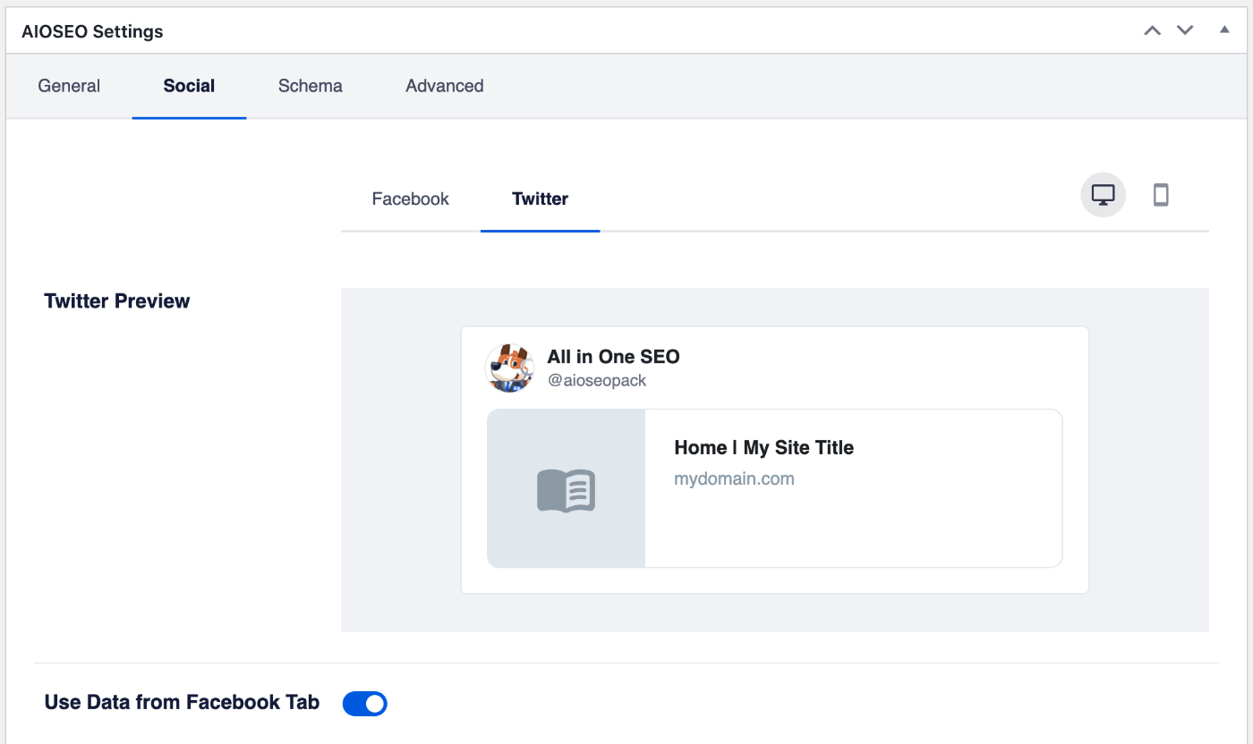Click mydomain.com in the preview card
Screen dimensions: 1253x744
pyautogui.click(x=734, y=478)
